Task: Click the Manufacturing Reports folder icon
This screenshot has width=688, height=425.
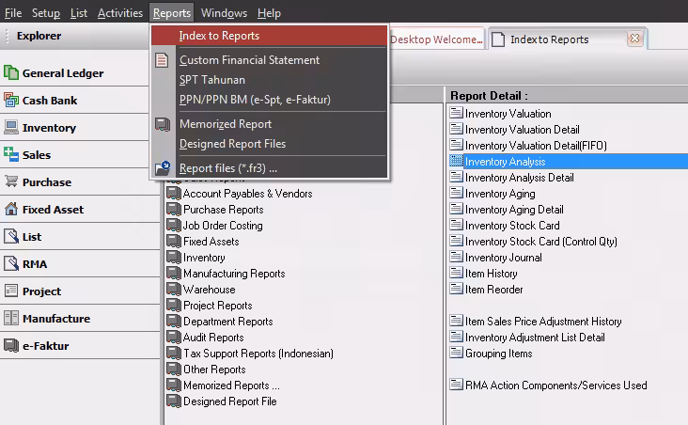Action: pyautogui.click(x=174, y=274)
